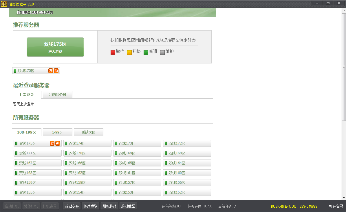The width and height of the screenshot is (346, 212).
Task: Click the yellow 拥挤 status legend swatch
Action: pos(129,52)
